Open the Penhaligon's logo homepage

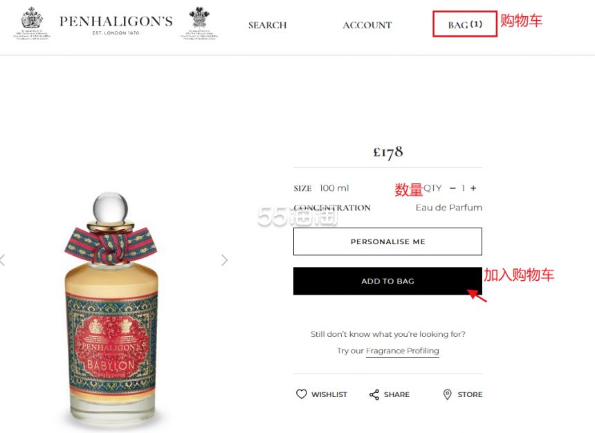click(116, 25)
